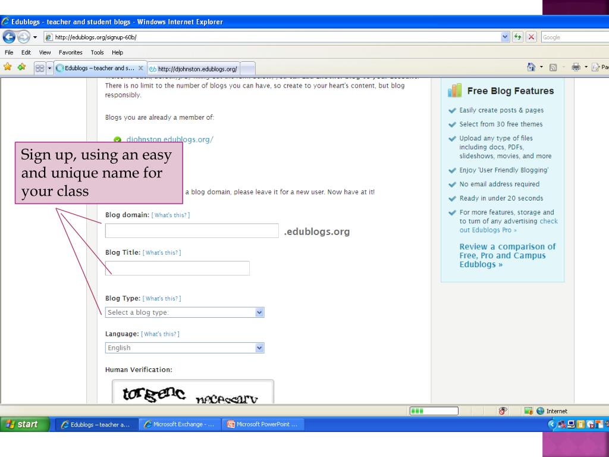609x457 pixels.
Task: Follow the check out Edublogs Pro link
Action: click(x=508, y=226)
